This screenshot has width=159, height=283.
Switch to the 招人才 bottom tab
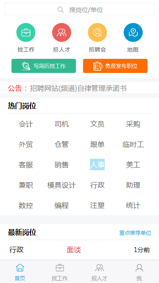[99, 272]
